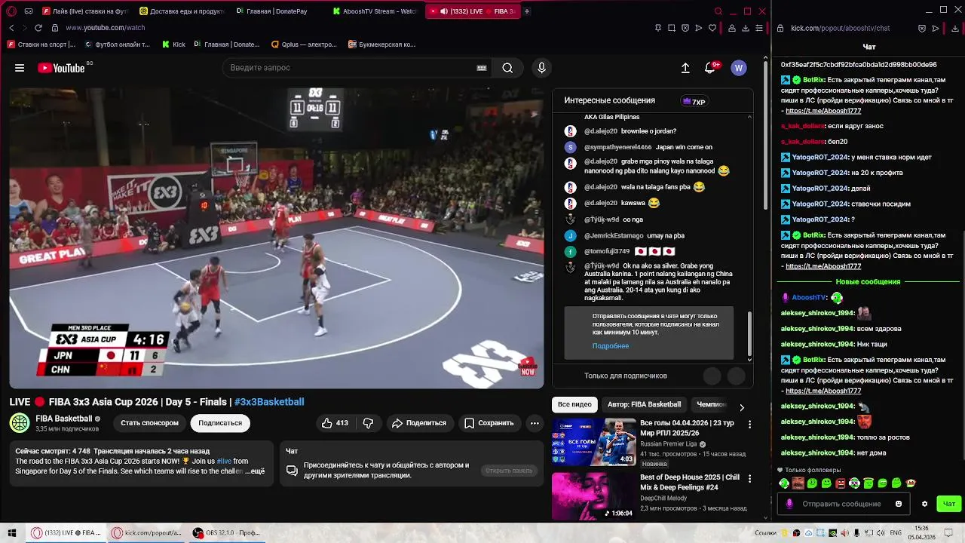Image resolution: width=965 pixels, height=543 pixels.
Task: Click 'Стать спонсором' button
Action: (149, 423)
